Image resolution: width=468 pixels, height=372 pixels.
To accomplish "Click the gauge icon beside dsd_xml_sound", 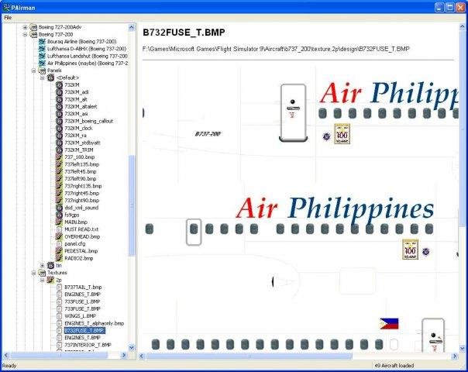I will tap(59, 208).
